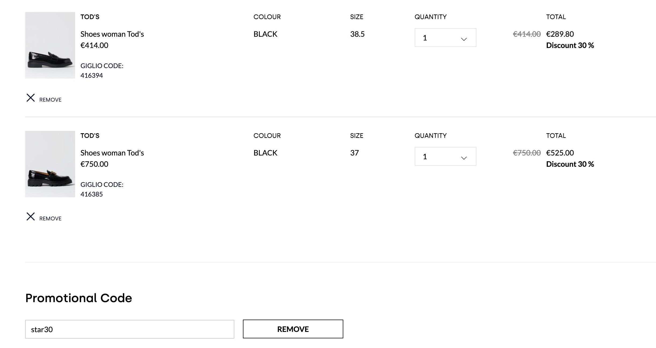The height and width of the screenshot is (348, 656).
Task: Click the €289.80 discounted total price
Action: (x=560, y=34)
